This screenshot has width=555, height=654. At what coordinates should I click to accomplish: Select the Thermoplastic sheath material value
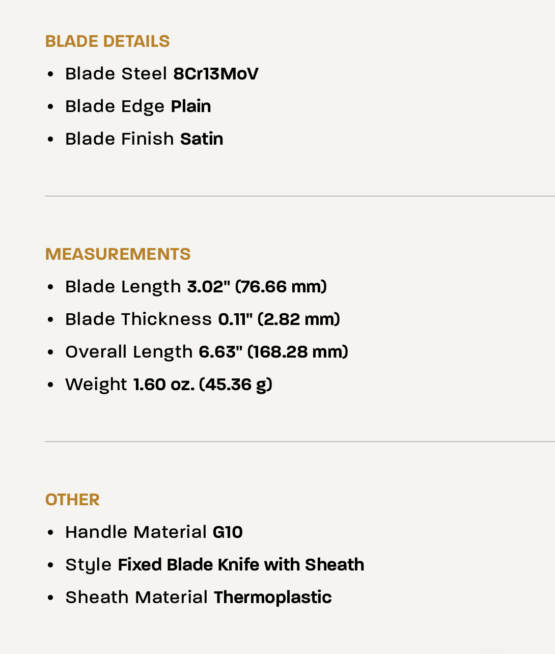tap(272, 597)
